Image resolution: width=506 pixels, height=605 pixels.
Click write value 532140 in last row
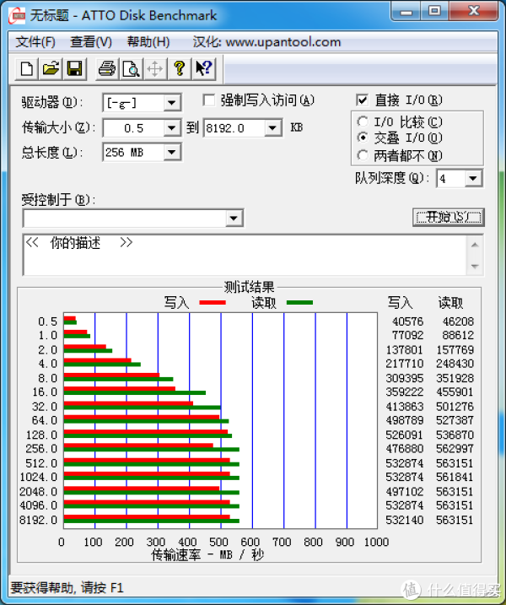click(405, 520)
